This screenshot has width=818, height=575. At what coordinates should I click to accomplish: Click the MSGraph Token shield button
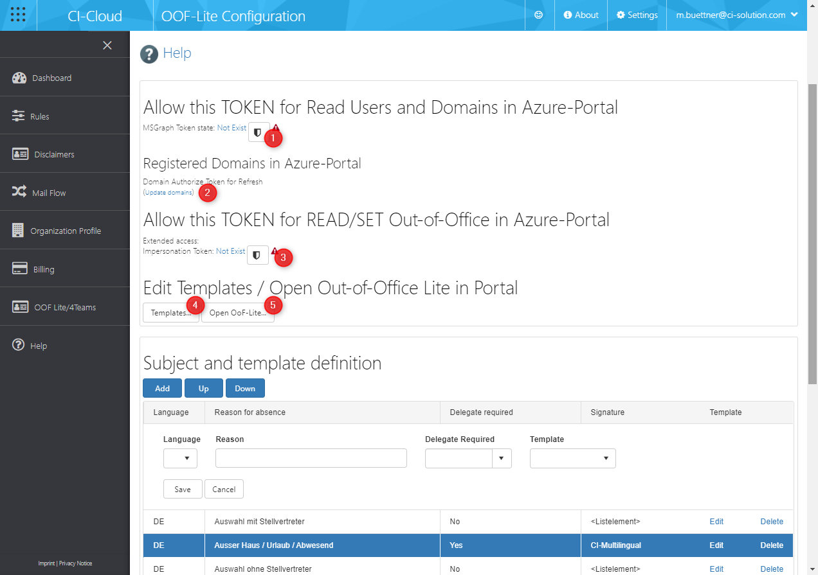[x=257, y=132]
